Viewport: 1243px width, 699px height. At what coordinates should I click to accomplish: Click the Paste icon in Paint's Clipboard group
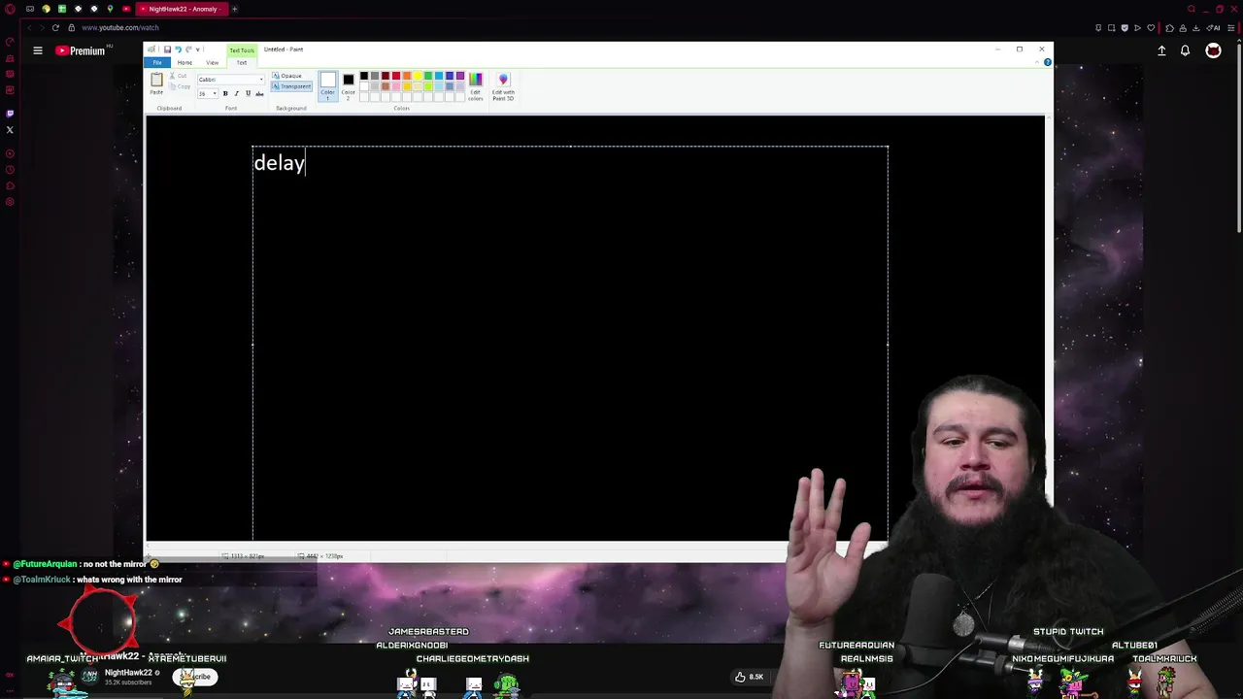click(156, 80)
